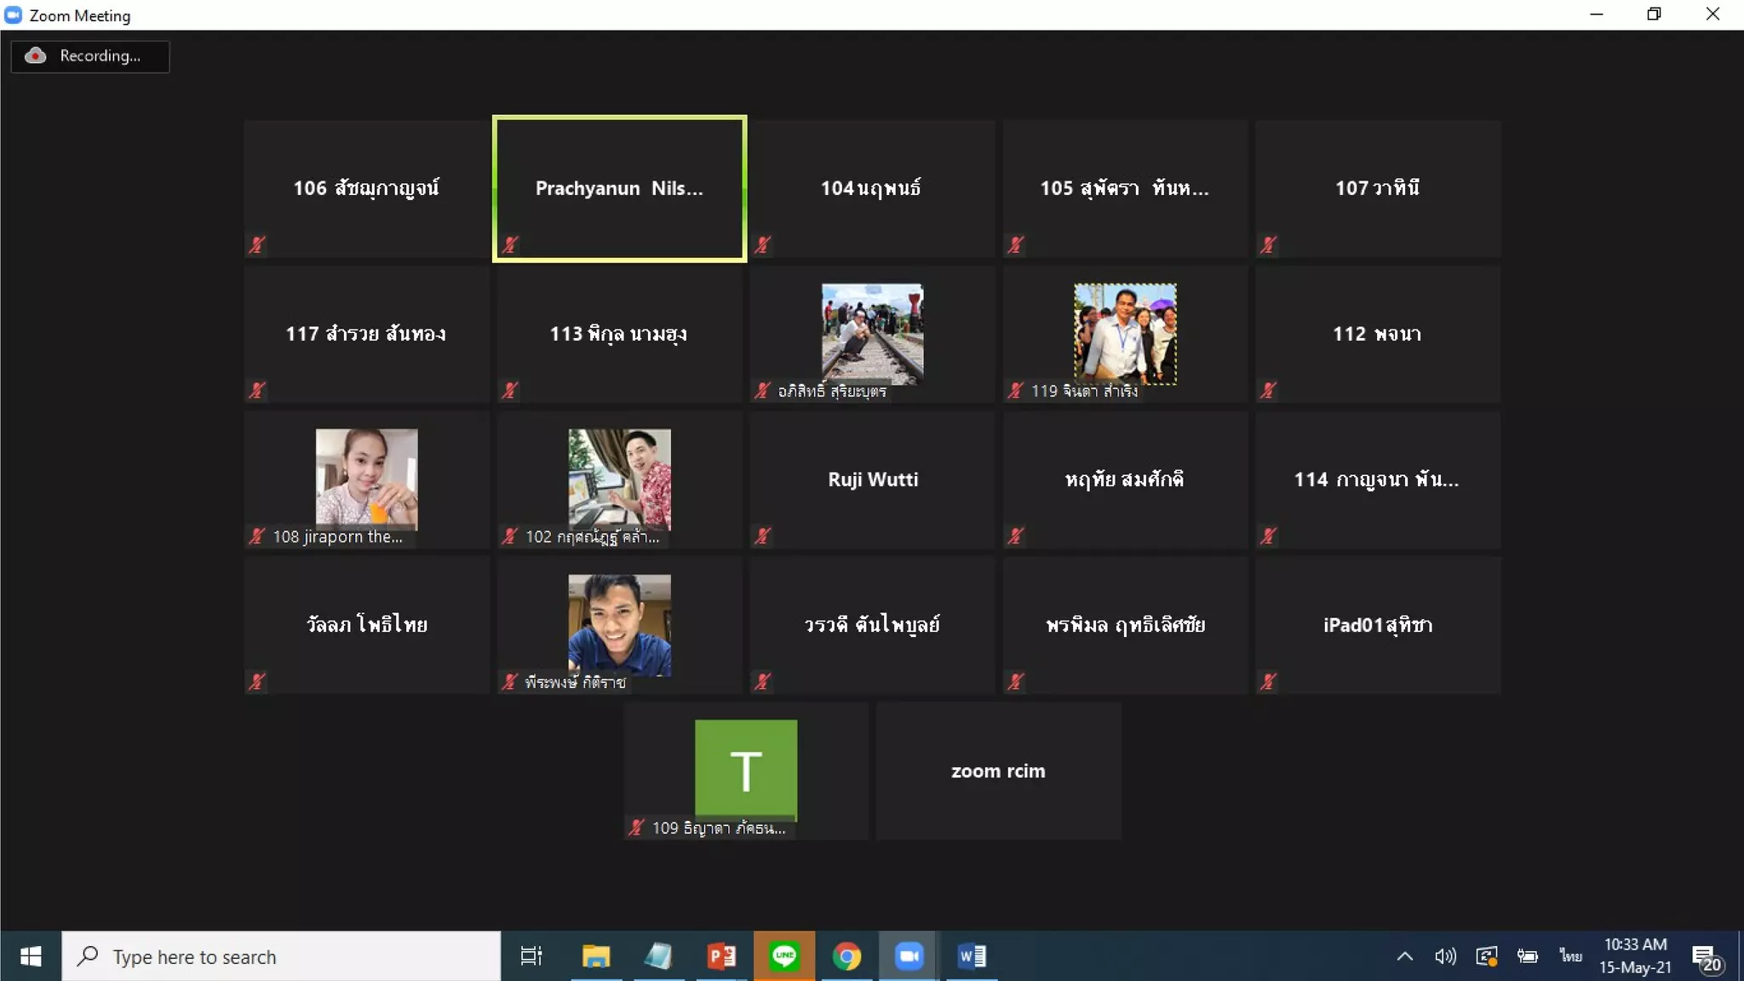Open LINE app from taskbar
Image resolution: width=1744 pixels, height=981 pixels.
tap(784, 956)
